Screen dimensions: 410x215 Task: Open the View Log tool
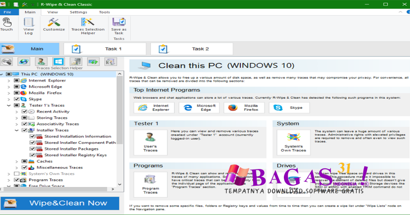pos(28,26)
